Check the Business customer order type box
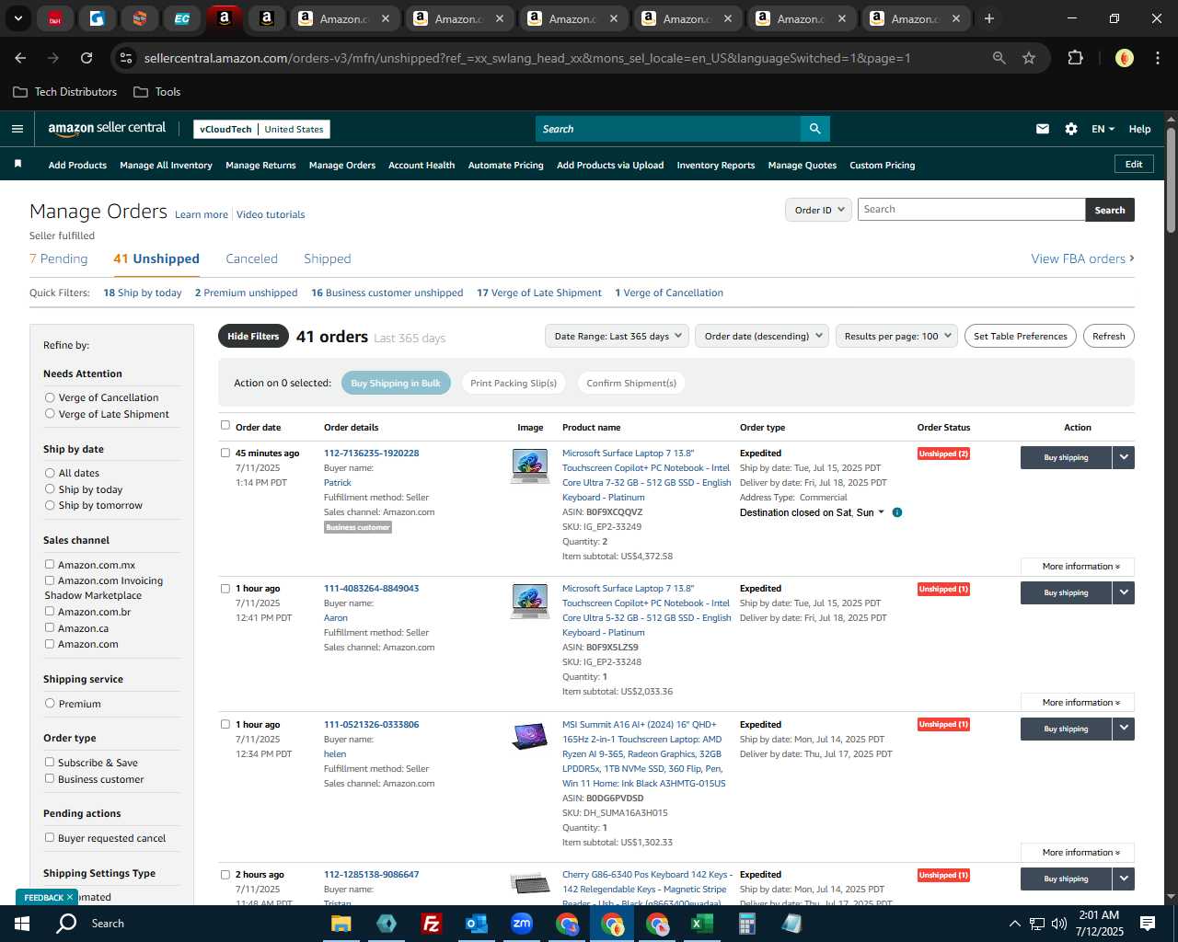This screenshot has height=942, width=1178. pos(50,779)
